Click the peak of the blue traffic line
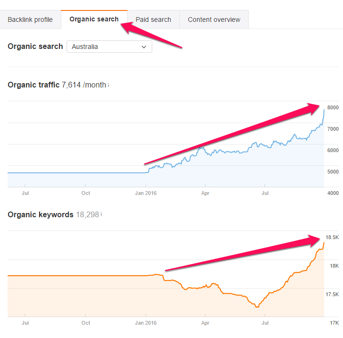This screenshot has height=338, width=343. point(324,109)
